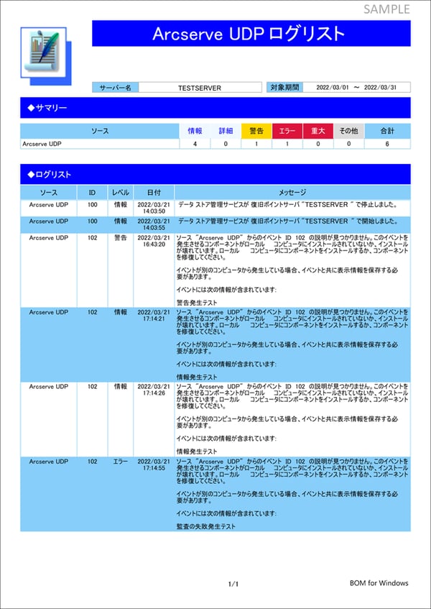Click the 警告 level in the 16:43:20 row

121,238
